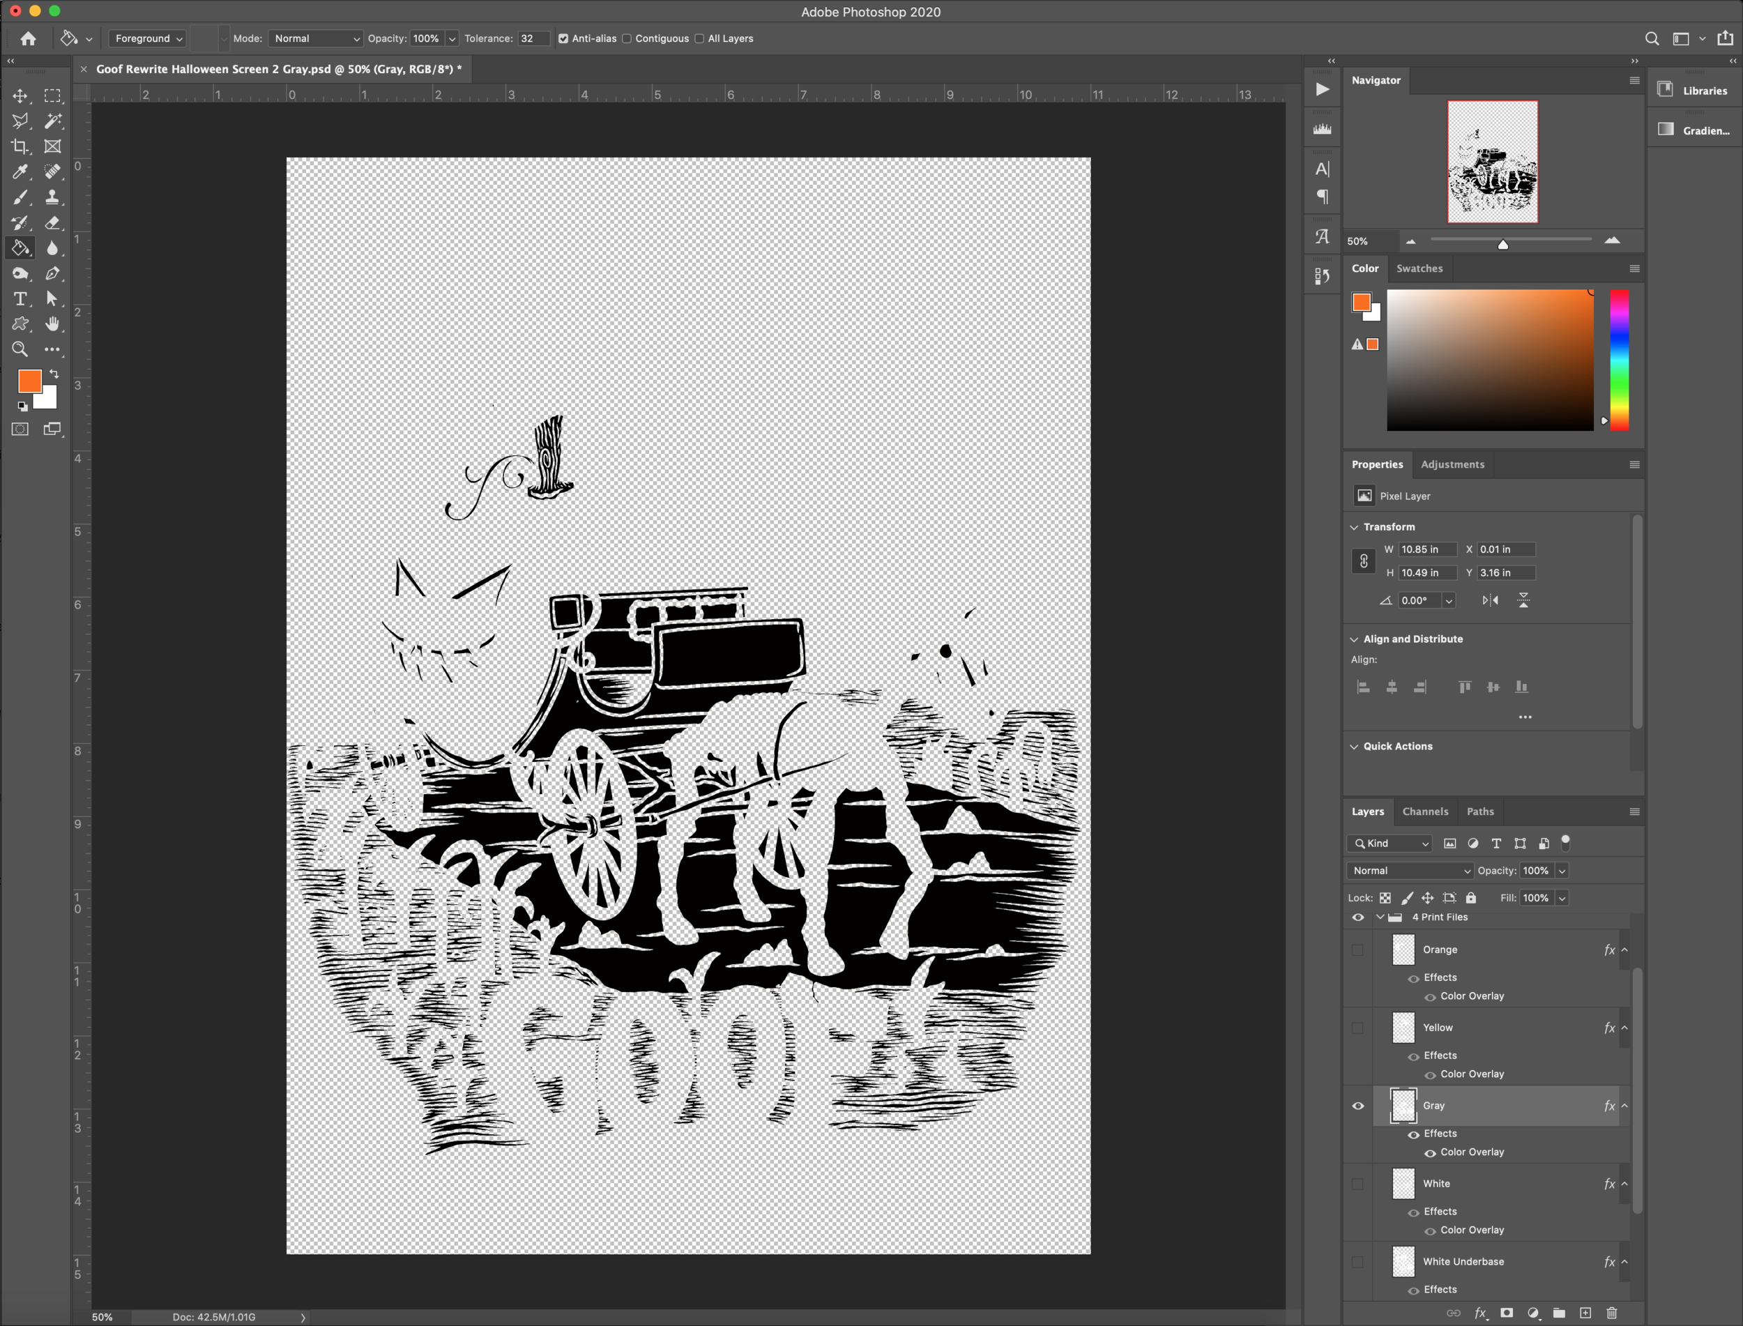Select the Magic Wand tool
The height and width of the screenshot is (1326, 1743).
[x=52, y=121]
